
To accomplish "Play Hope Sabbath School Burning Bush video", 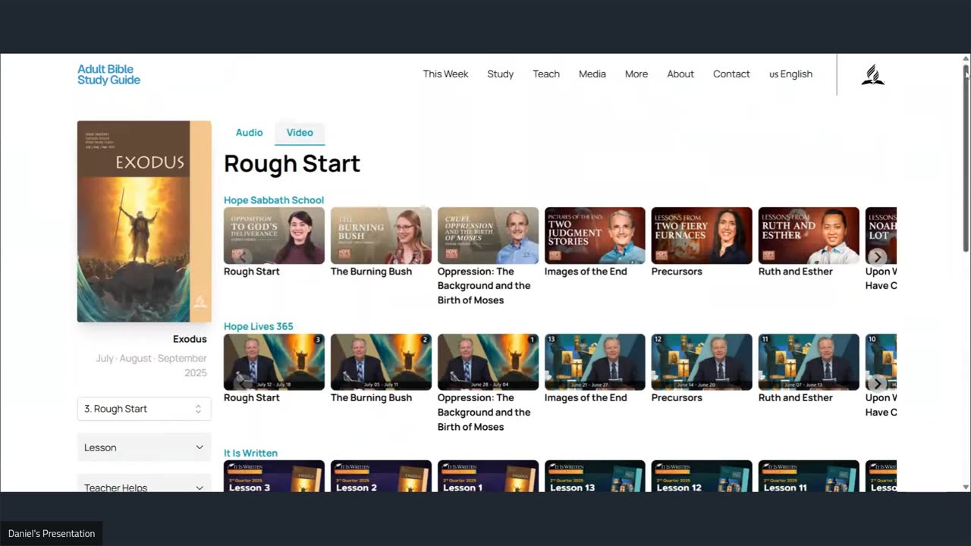I will tap(381, 235).
